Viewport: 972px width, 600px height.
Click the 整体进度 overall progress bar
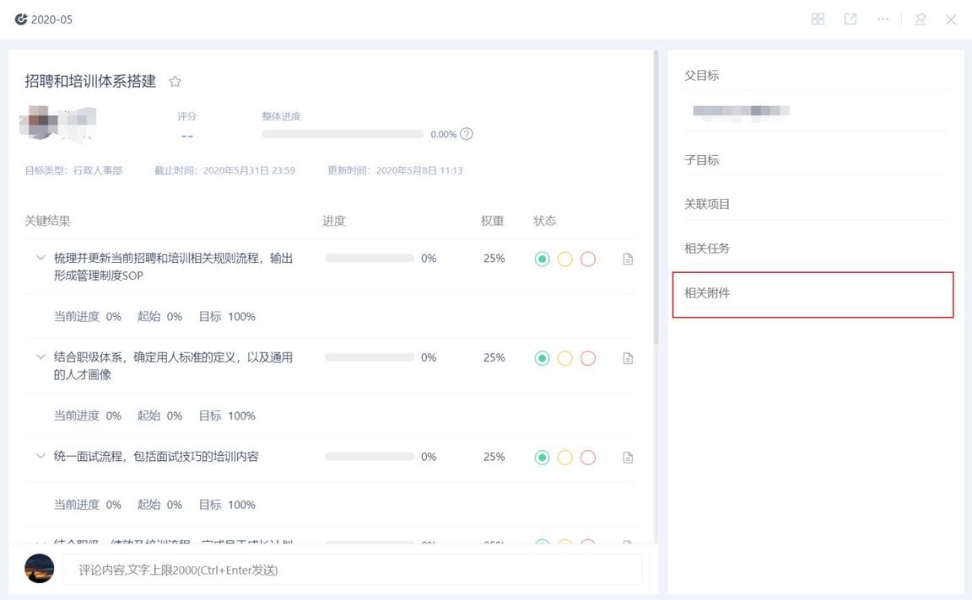343,134
